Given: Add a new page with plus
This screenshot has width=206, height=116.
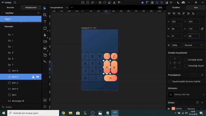Looking at the screenshot, I should (39, 13).
